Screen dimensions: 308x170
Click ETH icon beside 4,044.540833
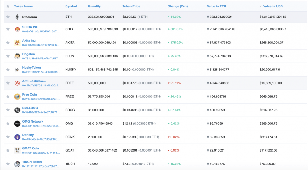pos(208,83)
